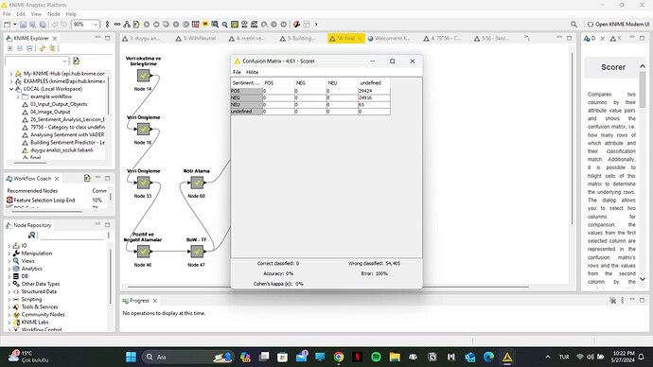Image resolution: width=653 pixels, height=367 pixels.
Task: Switch to the Welcome to K... tab
Action: click(389, 38)
